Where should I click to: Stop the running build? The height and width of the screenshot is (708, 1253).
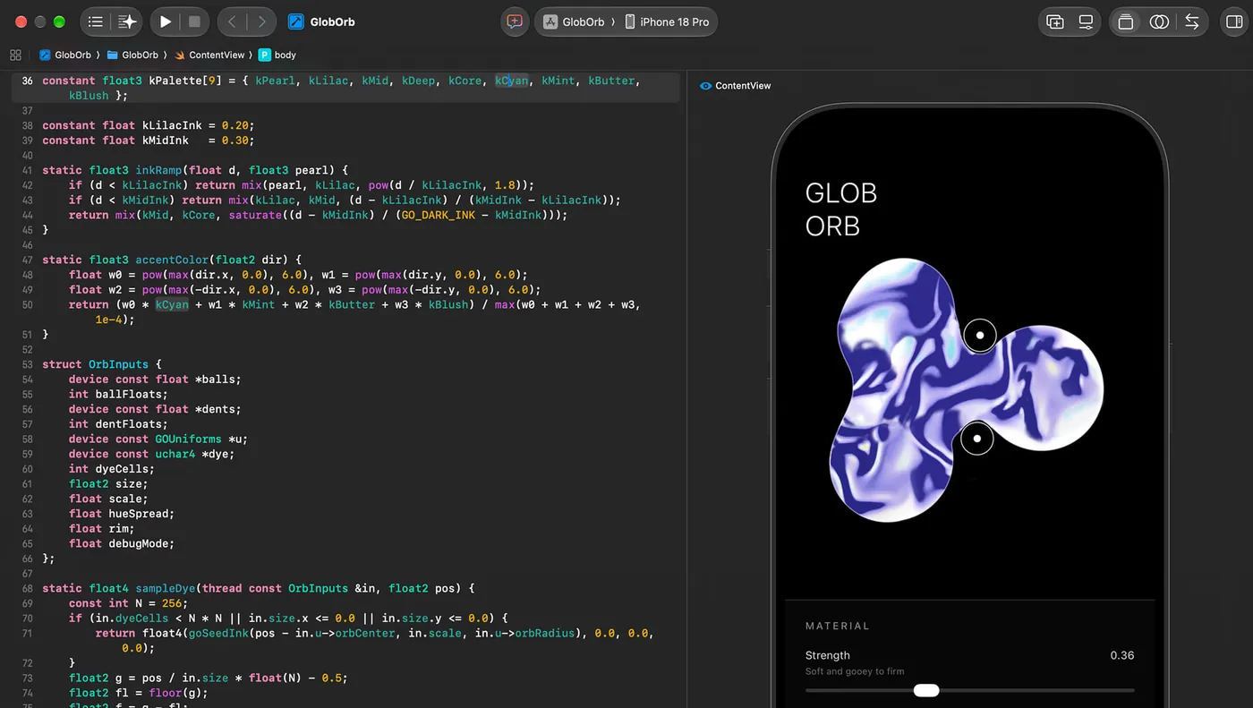click(x=195, y=22)
